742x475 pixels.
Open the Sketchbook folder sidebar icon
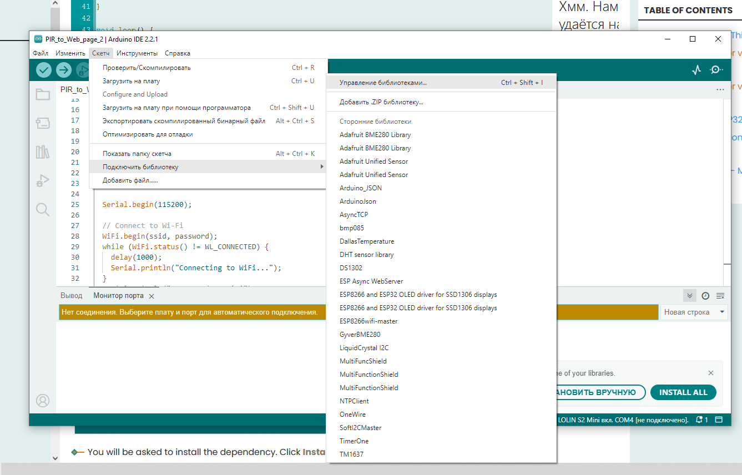[43, 94]
